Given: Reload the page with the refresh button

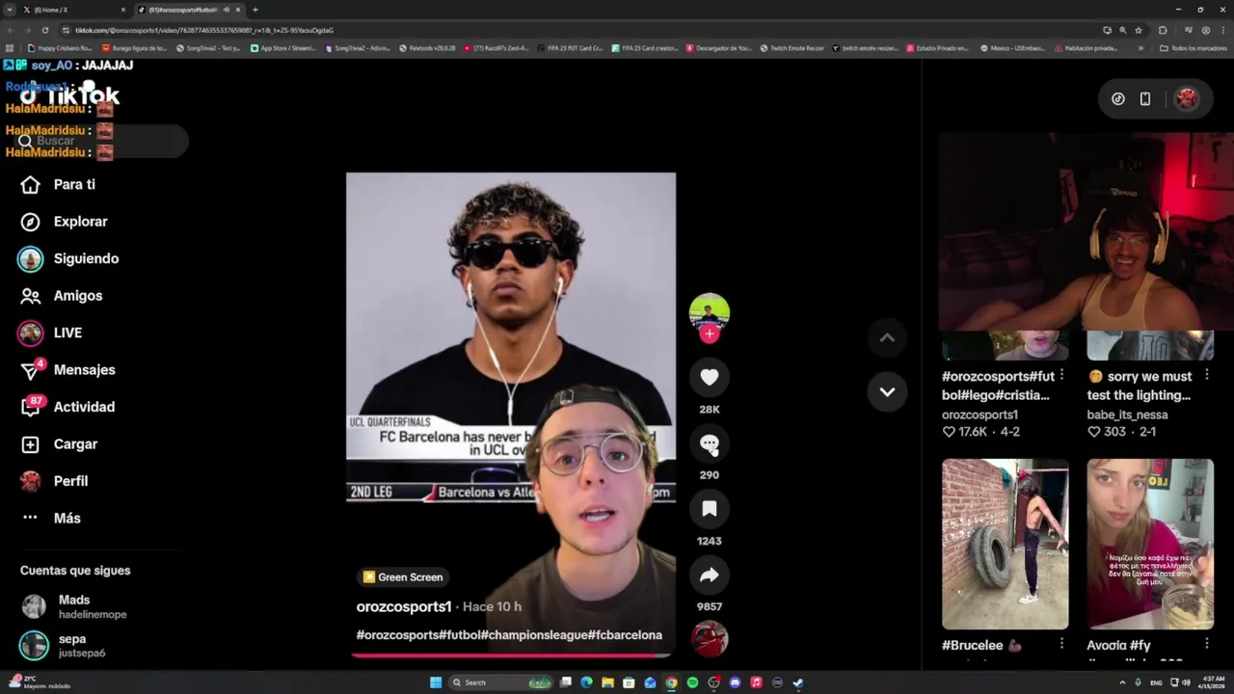Looking at the screenshot, I should tap(44, 30).
